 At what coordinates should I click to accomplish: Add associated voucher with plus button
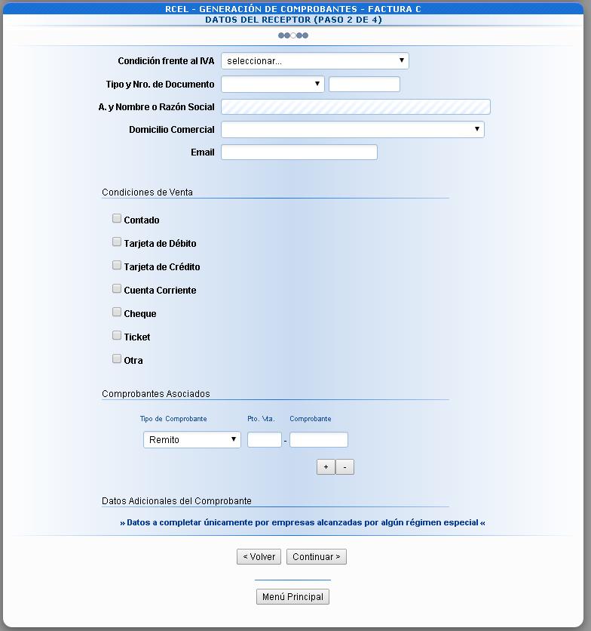[x=326, y=467]
